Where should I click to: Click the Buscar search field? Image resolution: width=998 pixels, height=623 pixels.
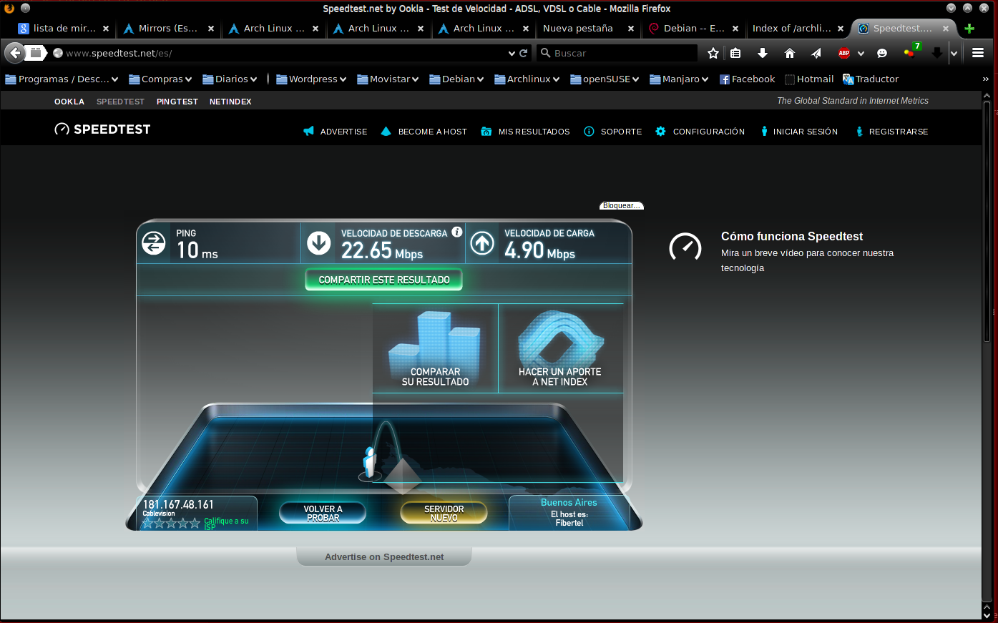point(617,53)
